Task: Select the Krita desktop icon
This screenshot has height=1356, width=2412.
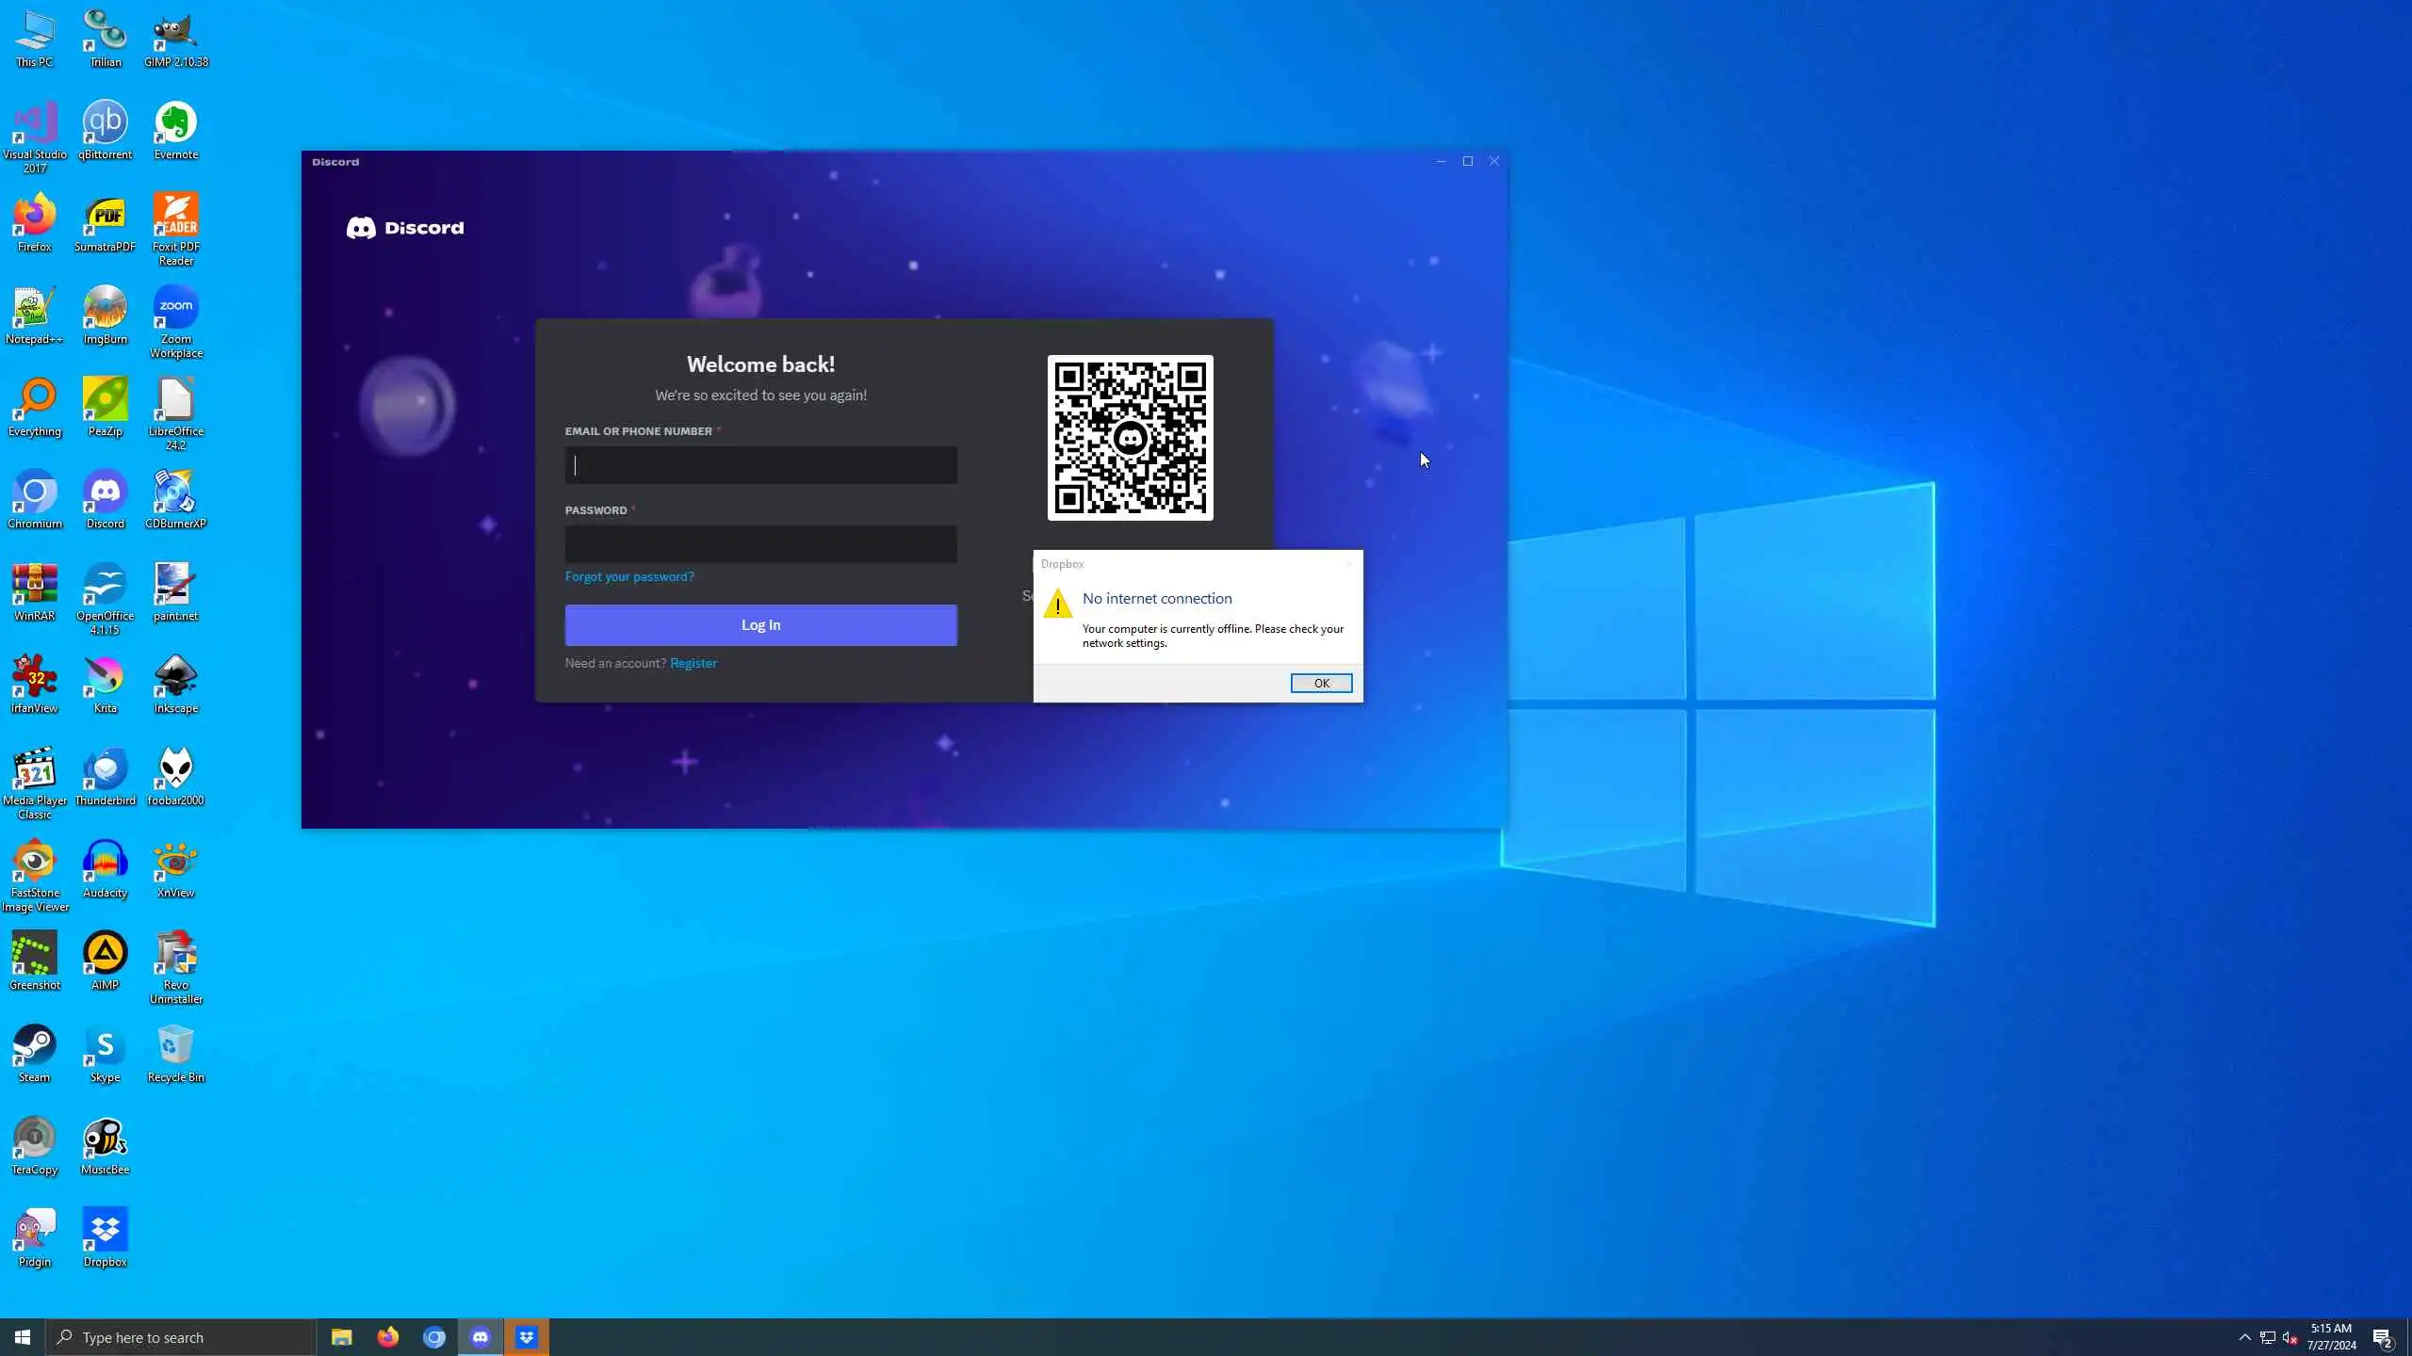Action: pos(105,678)
